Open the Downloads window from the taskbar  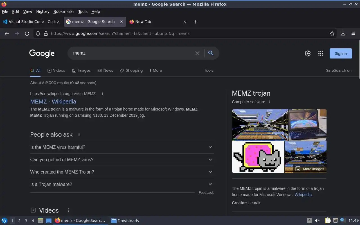click(125, 221)
